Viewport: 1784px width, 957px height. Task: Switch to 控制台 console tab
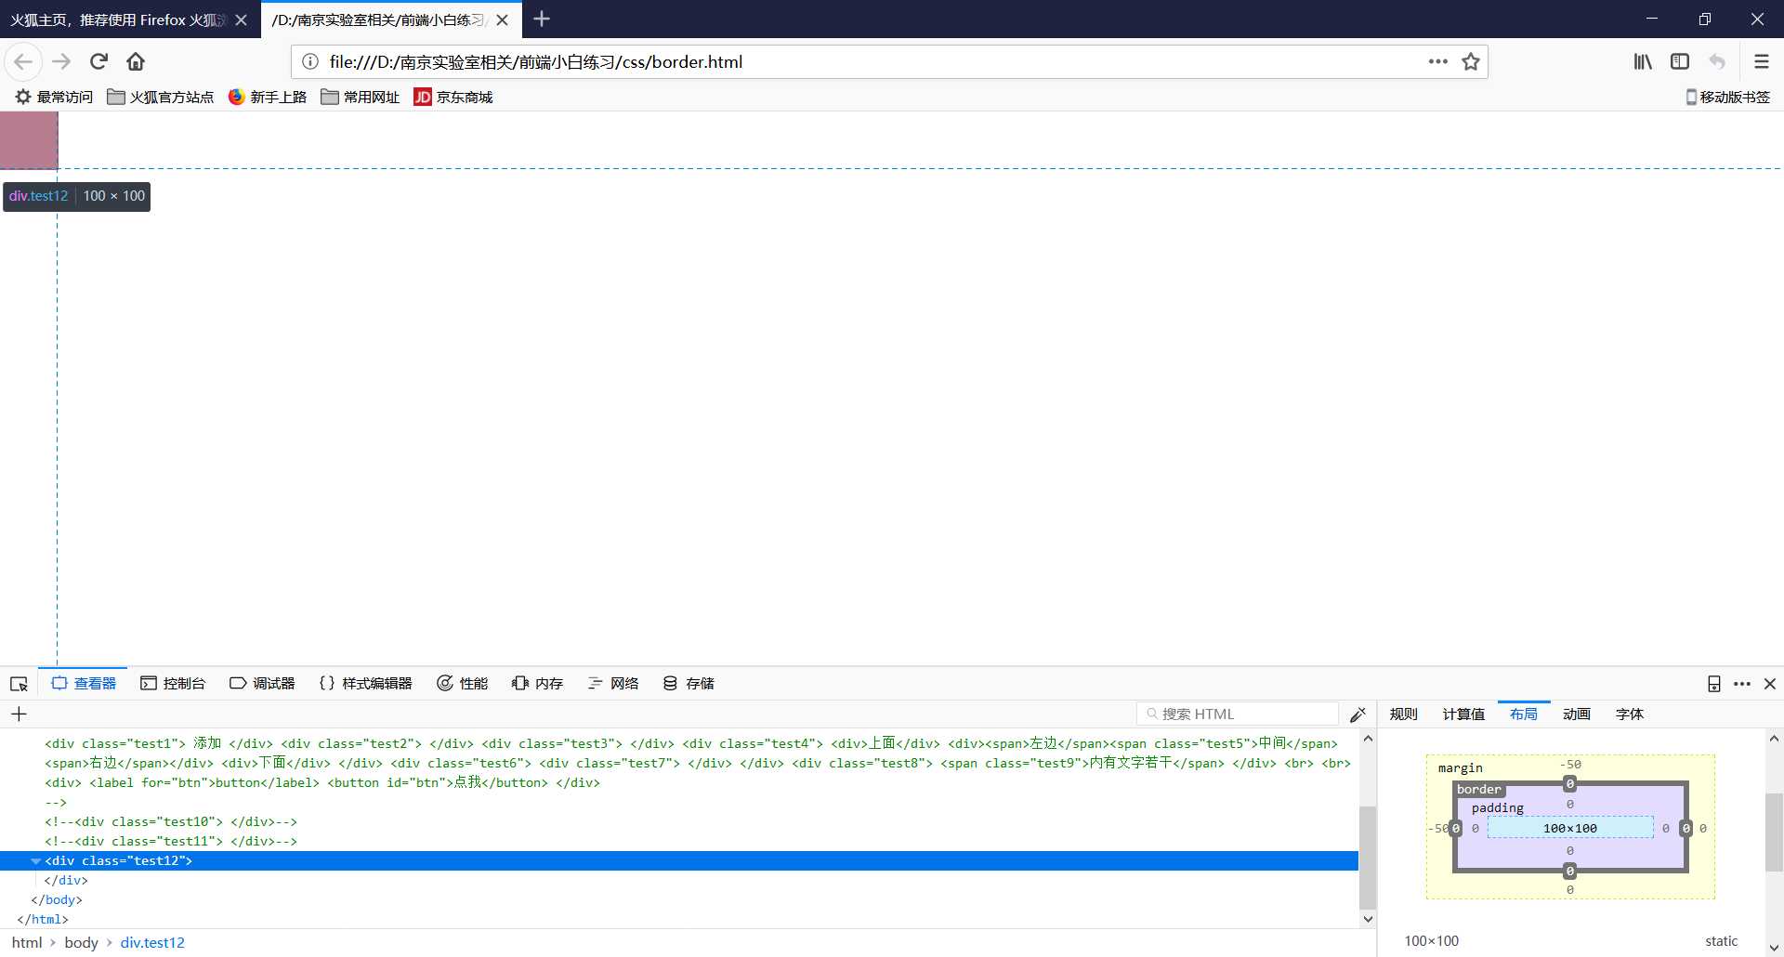pos(173,683)
